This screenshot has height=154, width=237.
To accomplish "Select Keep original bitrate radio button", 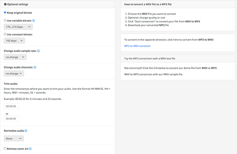I will point(5,13).
